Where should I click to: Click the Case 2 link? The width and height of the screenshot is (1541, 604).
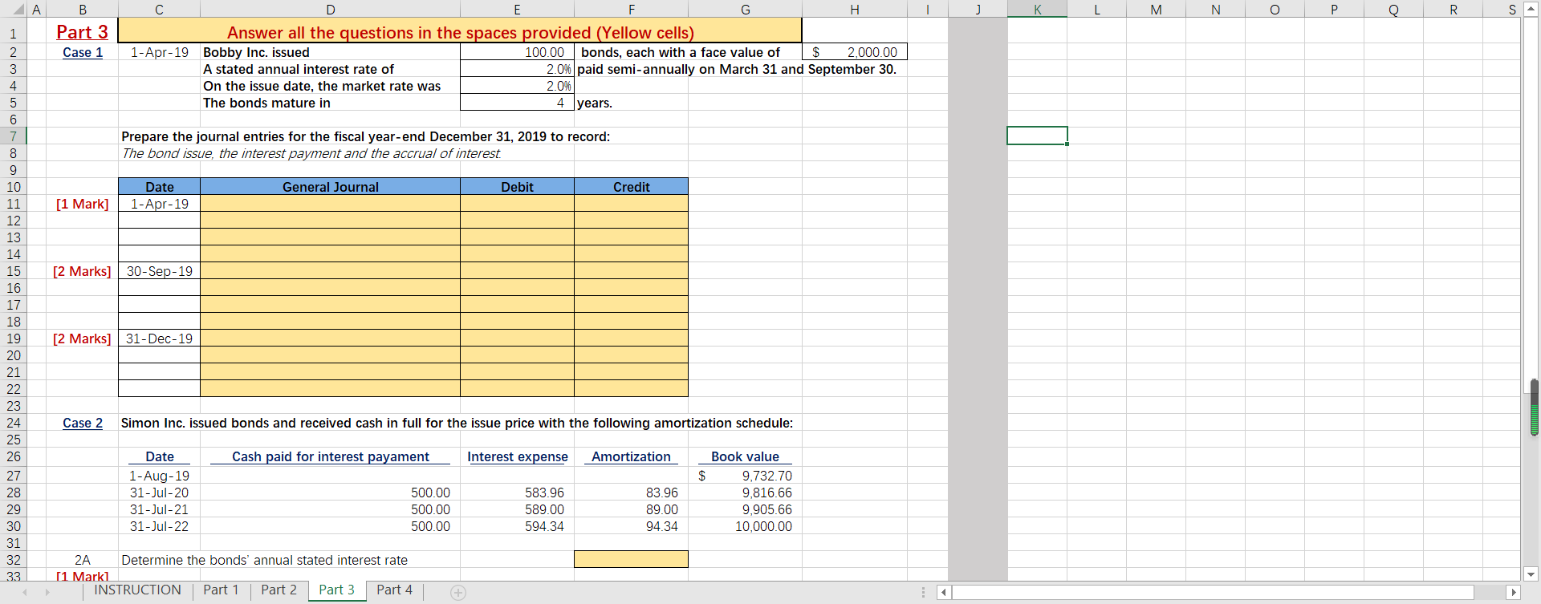tap(83, 423)
